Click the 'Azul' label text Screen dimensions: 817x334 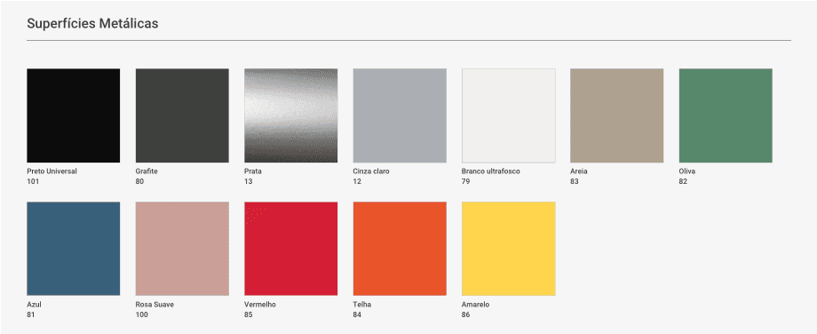click(34, 305)
